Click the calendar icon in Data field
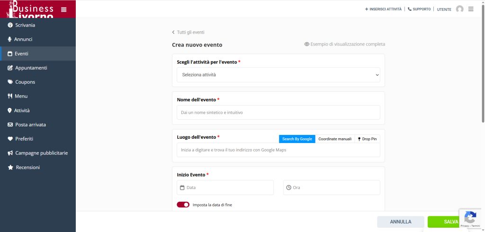This screenshot has height=232, width=485. click(182, 187)
